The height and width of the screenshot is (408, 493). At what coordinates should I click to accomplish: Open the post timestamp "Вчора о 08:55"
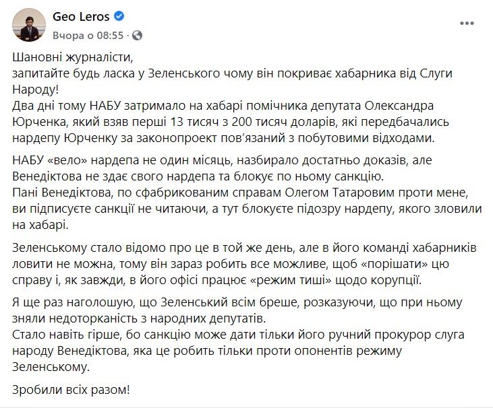(88, 36)
